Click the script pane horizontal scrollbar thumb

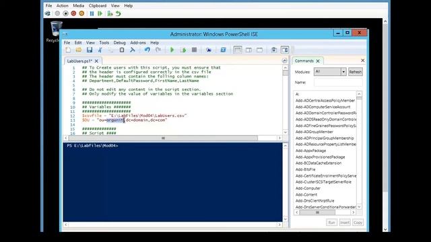click(x=163, y=138)
